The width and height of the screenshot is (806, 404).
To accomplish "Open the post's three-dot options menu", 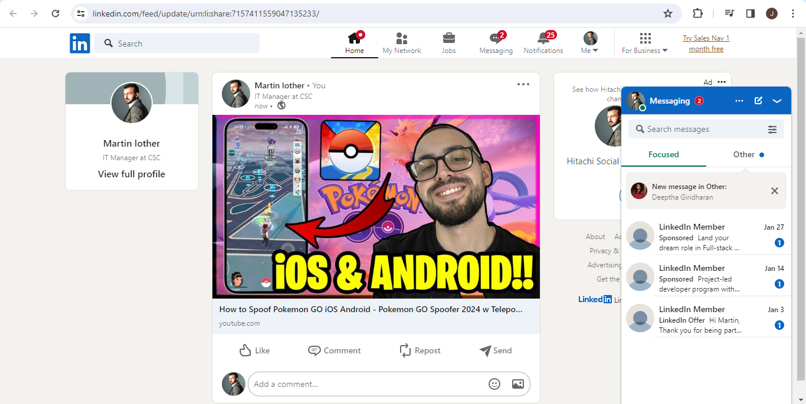I will click(x=523, y=84).
